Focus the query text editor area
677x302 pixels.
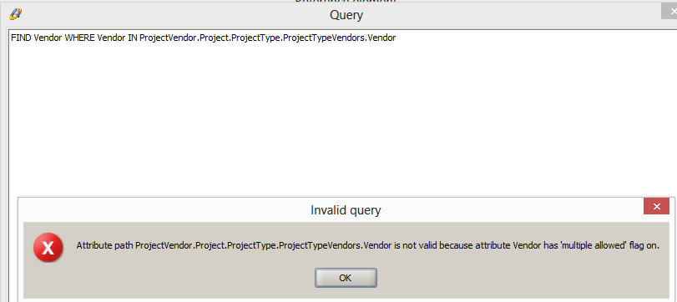(343, 112)
